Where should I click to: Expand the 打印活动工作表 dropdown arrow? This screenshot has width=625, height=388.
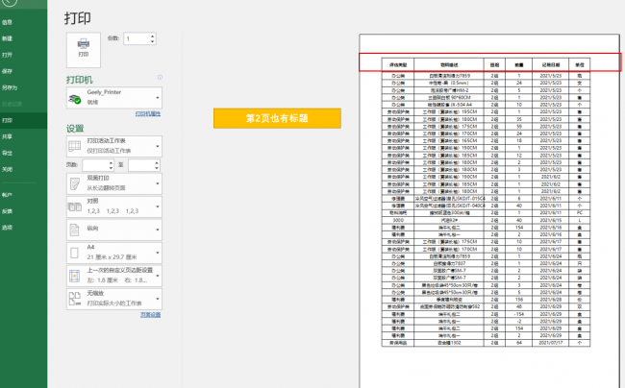[158, 146]
